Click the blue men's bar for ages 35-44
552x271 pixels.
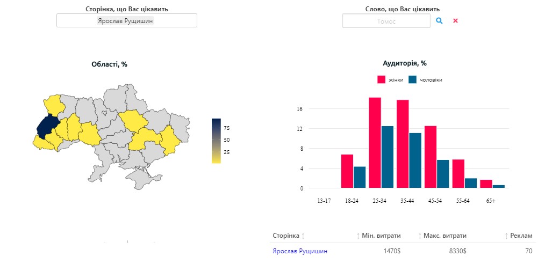pos(415,160)
